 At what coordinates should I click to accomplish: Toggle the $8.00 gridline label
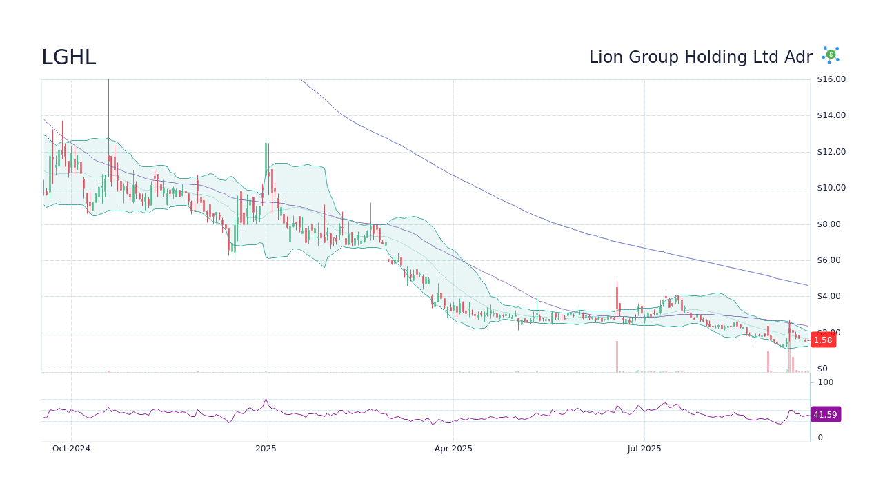[827, 224]
